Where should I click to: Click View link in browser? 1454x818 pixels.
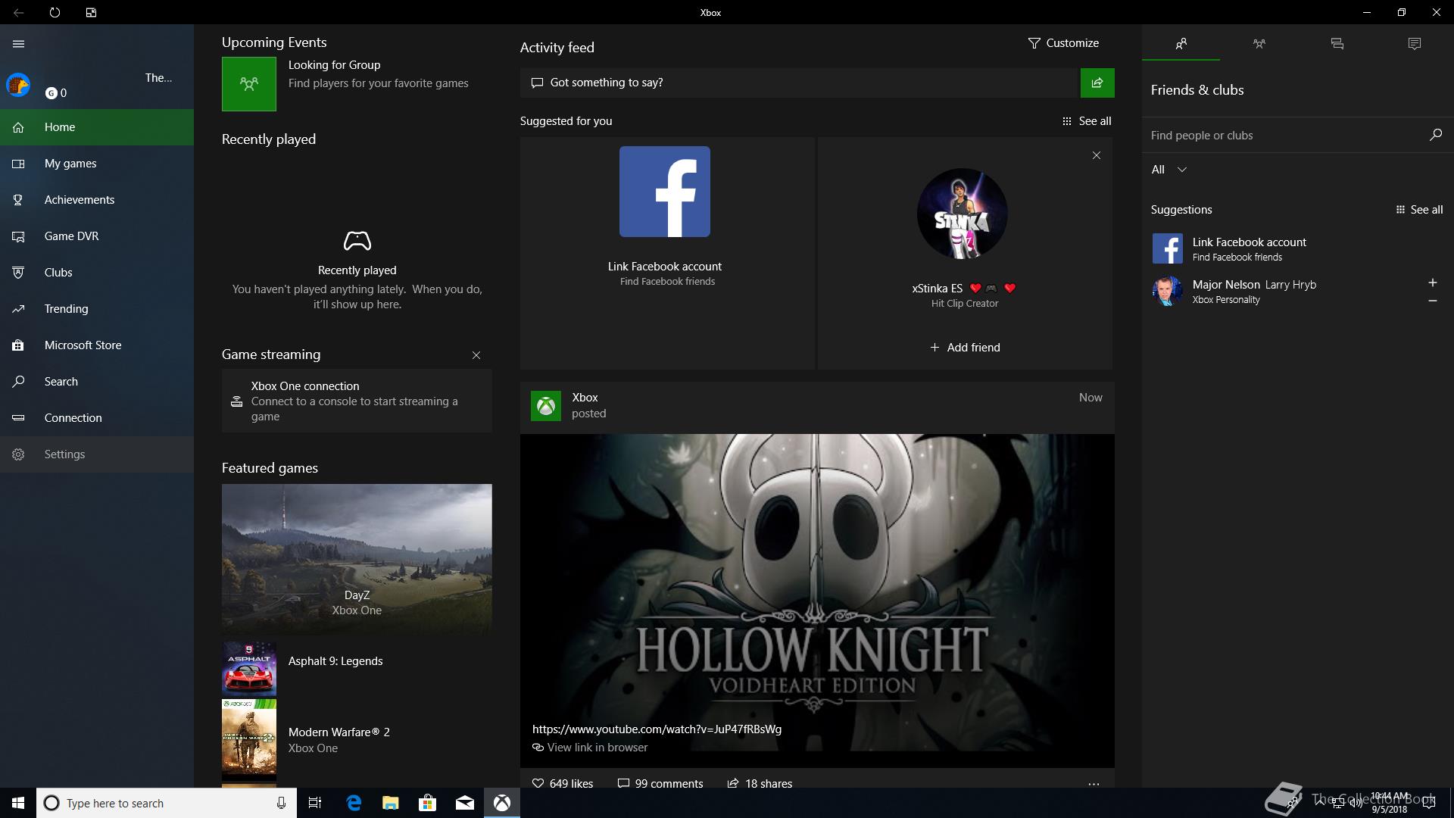pyautogui.click(x=590, y=748)
